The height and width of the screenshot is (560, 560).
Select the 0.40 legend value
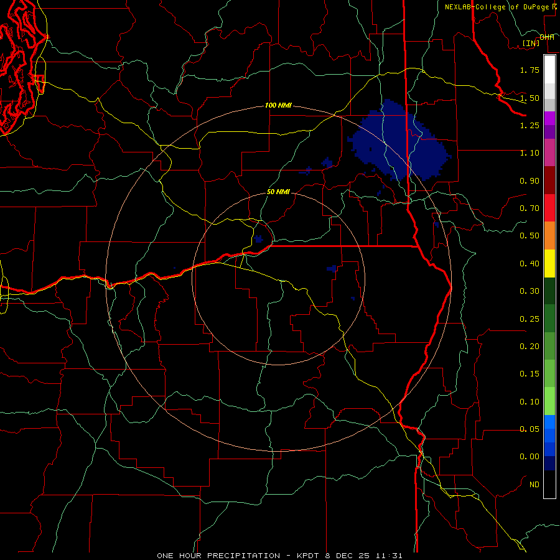coord(530,264)
